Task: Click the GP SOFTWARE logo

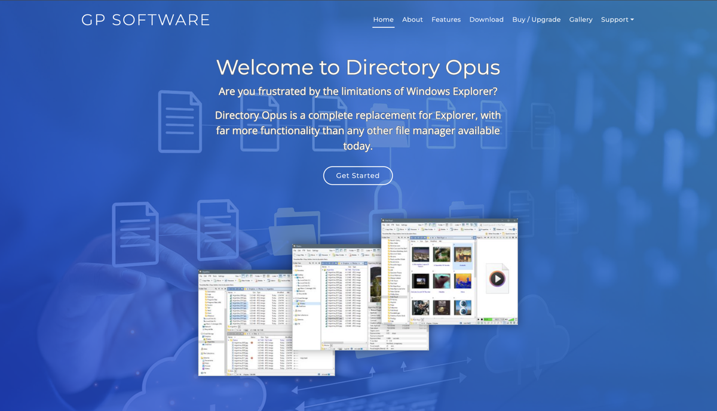Action: (x=146, y=20)
